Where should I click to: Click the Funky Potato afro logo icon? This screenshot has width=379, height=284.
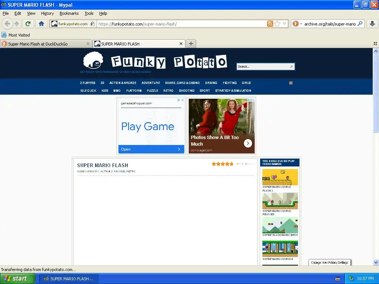pyautogui.click(x=93, y=60)
